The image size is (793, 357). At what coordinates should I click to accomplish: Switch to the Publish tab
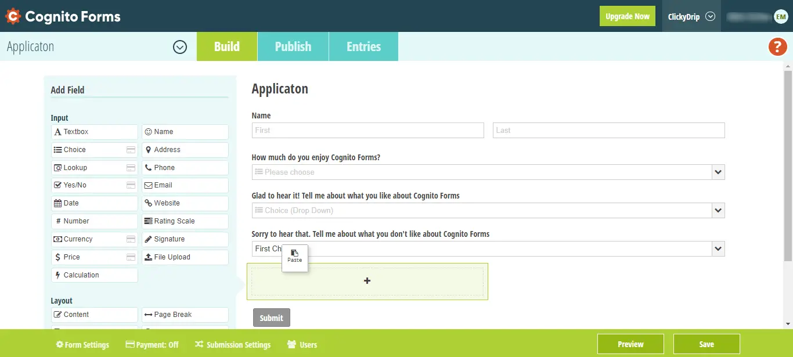[293, 46]
